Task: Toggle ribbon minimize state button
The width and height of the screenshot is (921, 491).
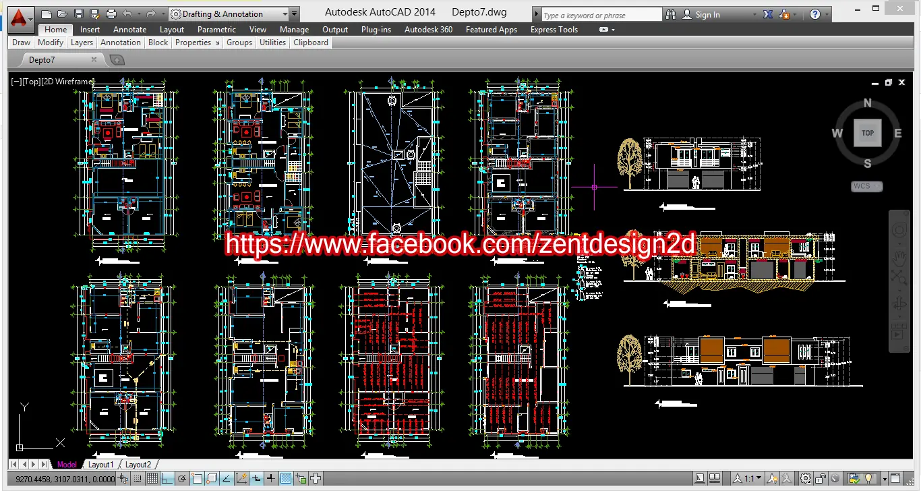Action: point(603,30)
